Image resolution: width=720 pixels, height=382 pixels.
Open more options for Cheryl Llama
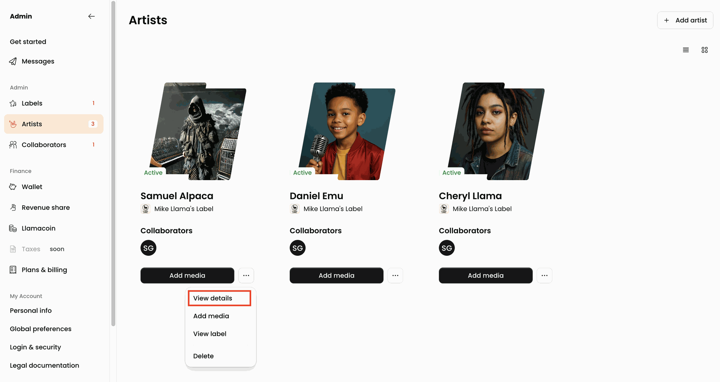(544, 276)
